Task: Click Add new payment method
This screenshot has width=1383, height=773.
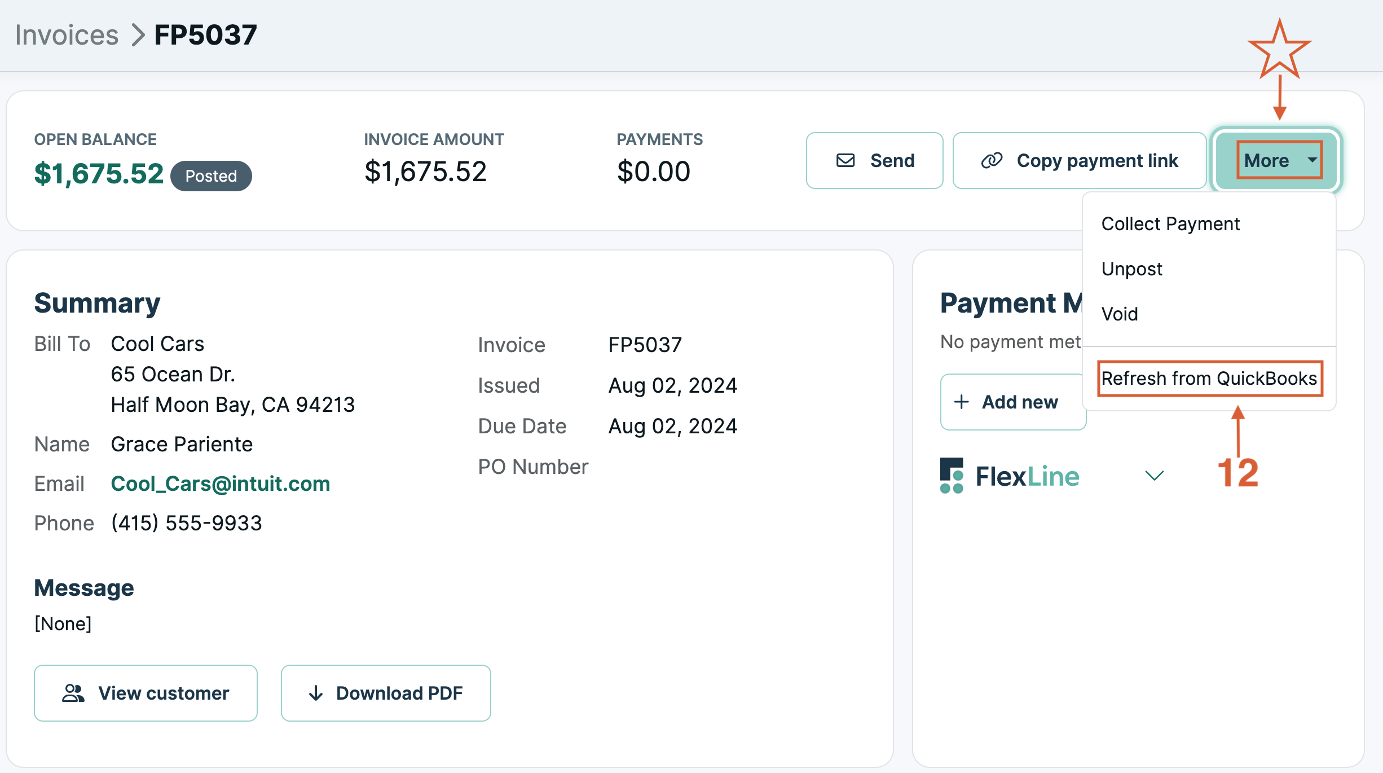Action: click(1012, 402)
